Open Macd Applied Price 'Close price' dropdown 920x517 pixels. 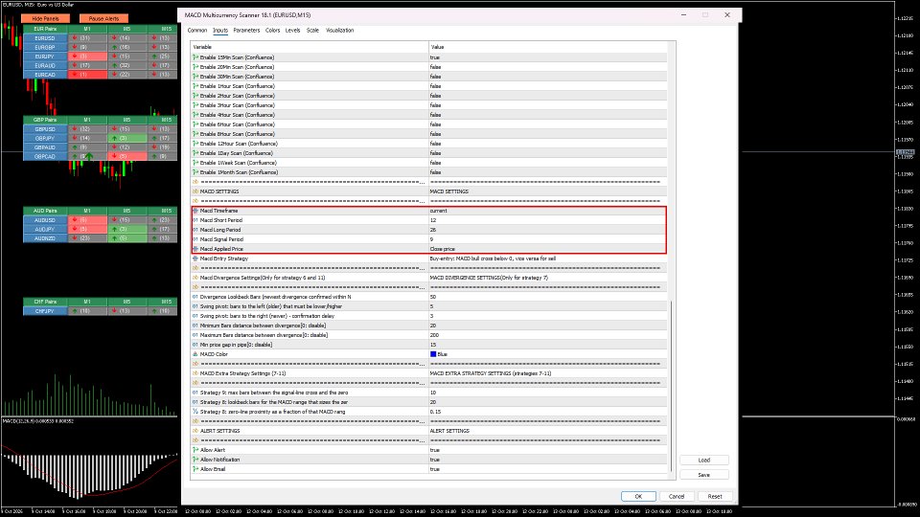coord(547,249)
